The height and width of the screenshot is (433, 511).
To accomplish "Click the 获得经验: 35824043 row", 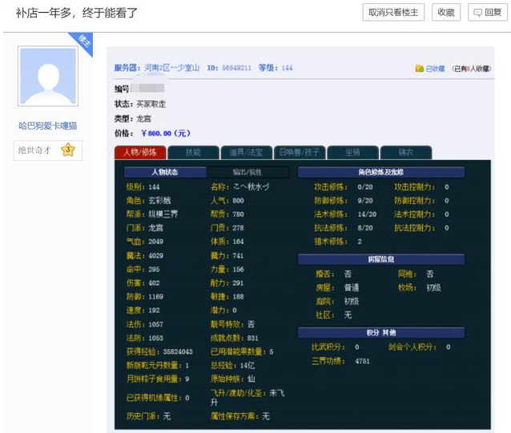I will tap(159, 351).
